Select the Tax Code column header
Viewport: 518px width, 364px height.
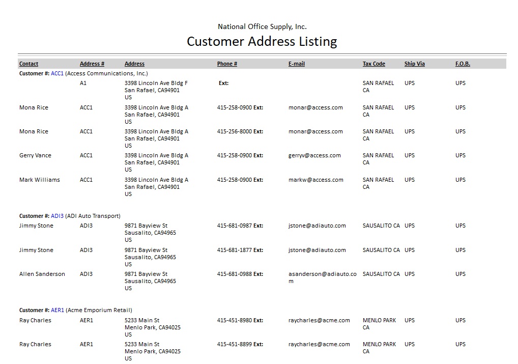click(374, 64)
